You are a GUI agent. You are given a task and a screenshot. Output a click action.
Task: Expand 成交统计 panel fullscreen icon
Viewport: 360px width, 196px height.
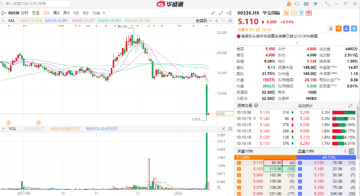(x=350, y=106)
